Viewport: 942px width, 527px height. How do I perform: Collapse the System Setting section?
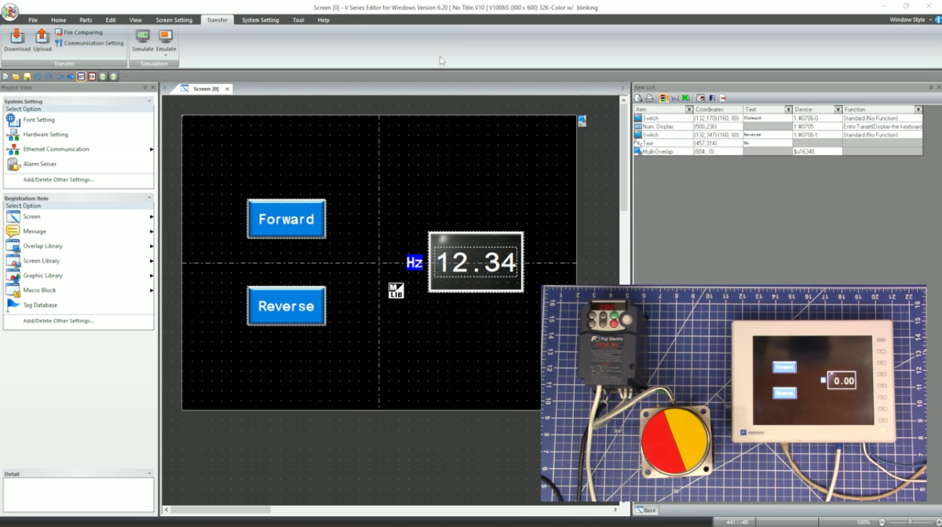149,101
